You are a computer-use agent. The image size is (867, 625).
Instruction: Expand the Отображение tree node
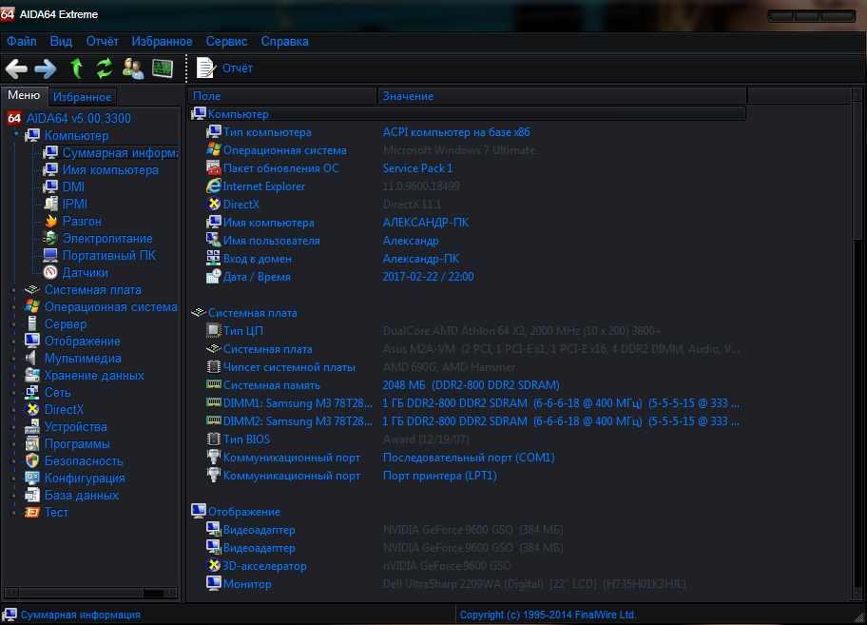pyautogui.click(x=14, y=342)
